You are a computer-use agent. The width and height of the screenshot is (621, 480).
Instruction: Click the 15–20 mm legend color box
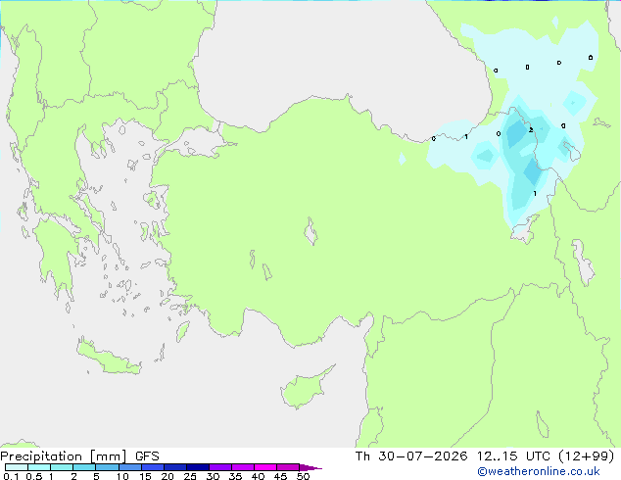(x=152, y=467)
